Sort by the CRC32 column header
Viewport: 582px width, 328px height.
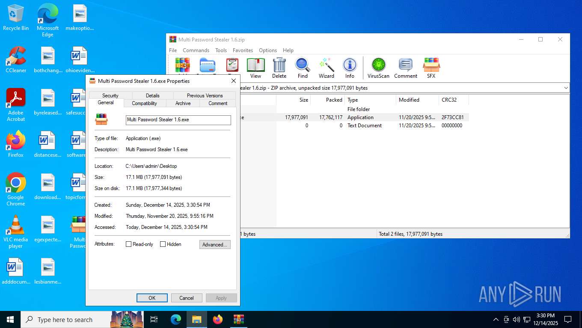pyautogui.click(x=454, y=100)
